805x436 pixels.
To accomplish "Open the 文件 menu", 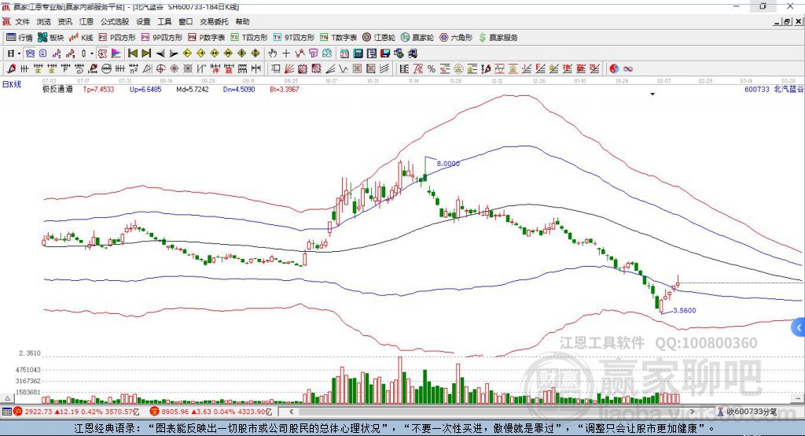I will point(22,21).
